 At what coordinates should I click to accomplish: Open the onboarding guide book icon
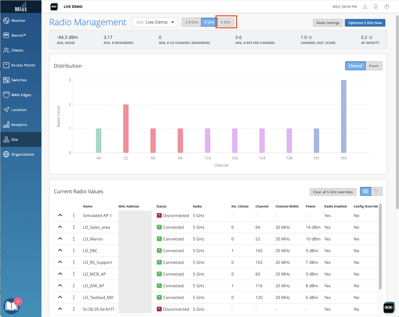(x=11, y=306)
